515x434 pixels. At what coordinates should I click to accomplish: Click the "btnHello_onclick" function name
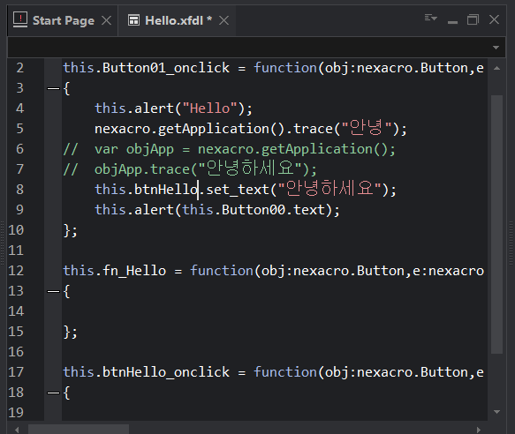[x=166, y=372]
